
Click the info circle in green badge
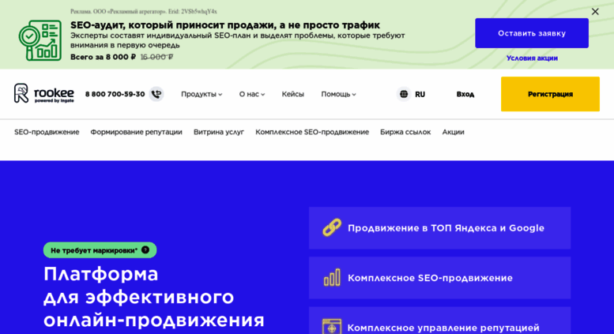(145, 250)
